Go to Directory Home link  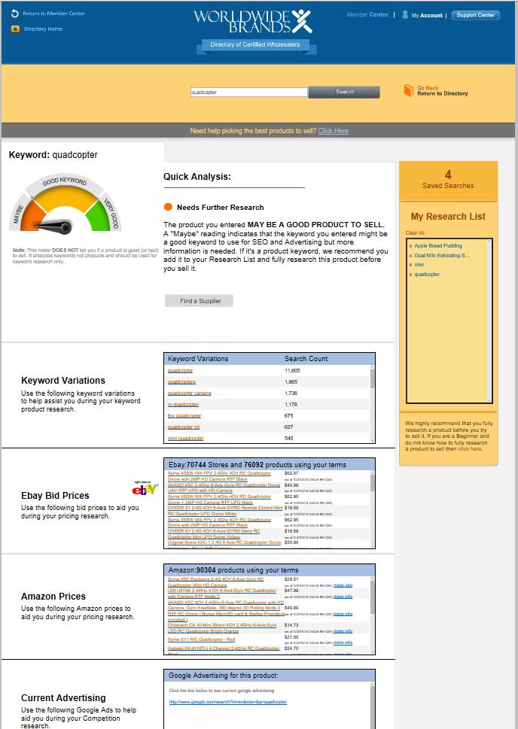pos(43,29)
